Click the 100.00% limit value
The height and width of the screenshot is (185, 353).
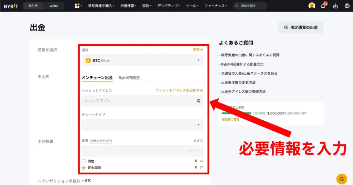point(259,113)
